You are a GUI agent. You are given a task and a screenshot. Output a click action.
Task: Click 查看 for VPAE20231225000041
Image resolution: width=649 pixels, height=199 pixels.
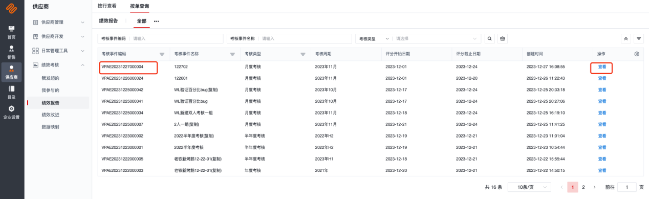pyautogui.click(x=602, y=101)
